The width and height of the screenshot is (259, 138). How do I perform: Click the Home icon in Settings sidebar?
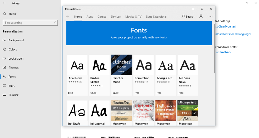tap(5, 14)
